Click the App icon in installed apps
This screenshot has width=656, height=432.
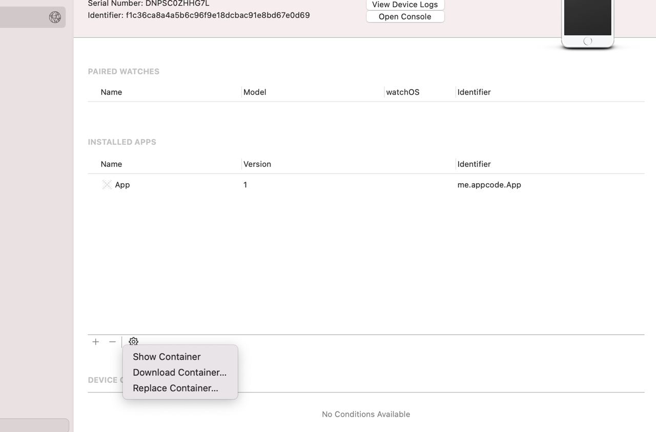(x=107, y=185)
